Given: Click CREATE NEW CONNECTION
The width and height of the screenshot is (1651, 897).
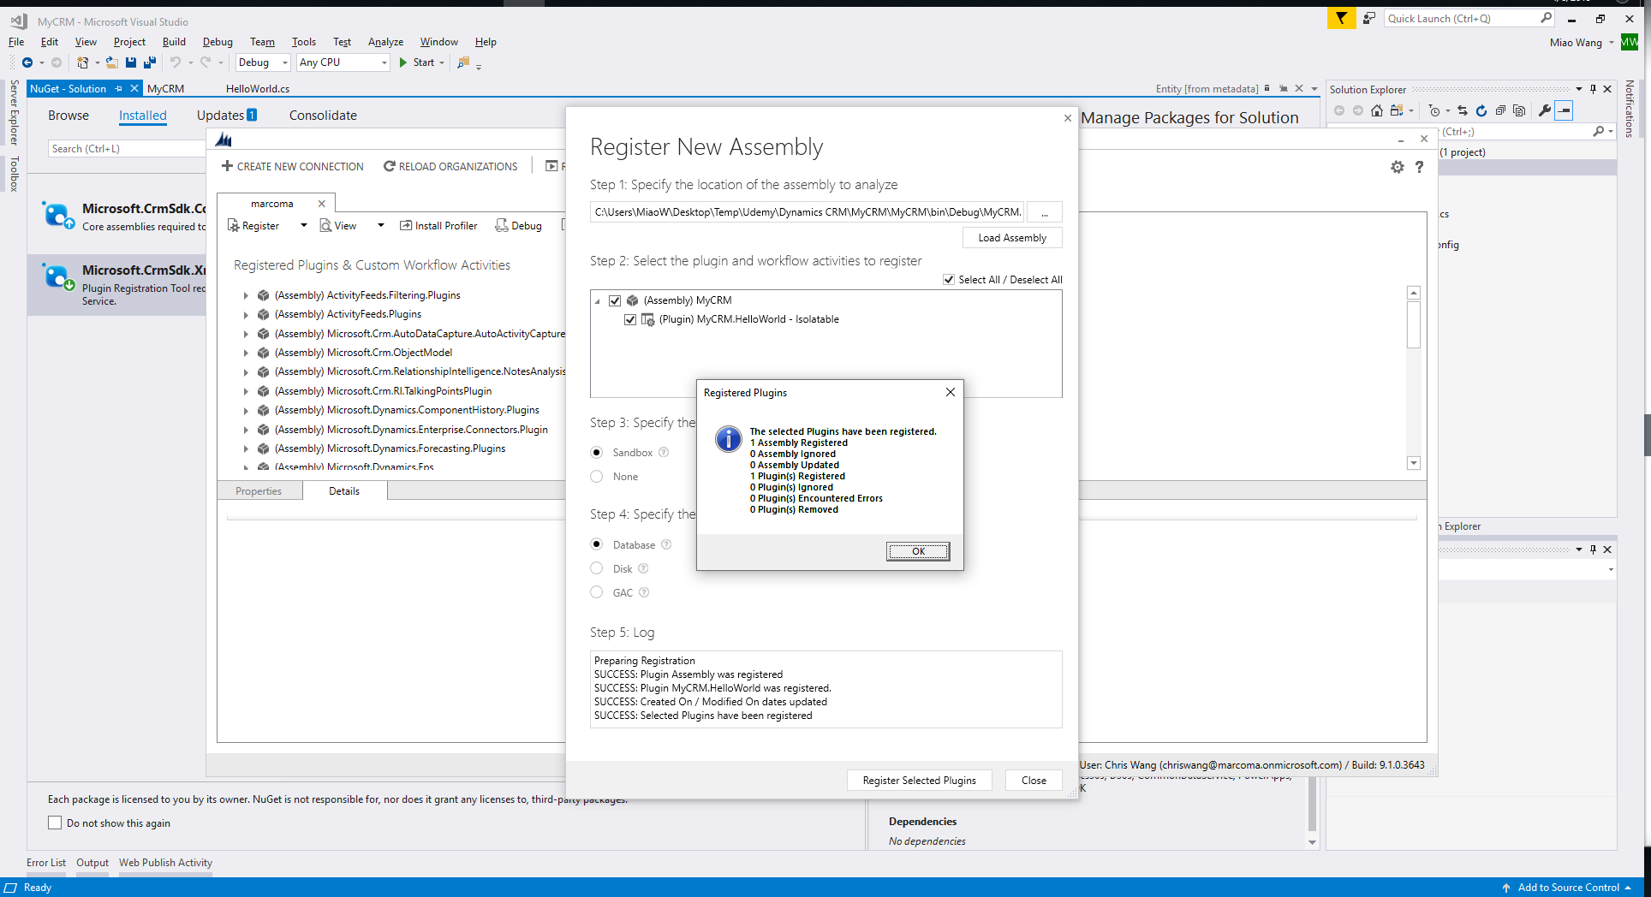Looking at the screenshot, I should (x=293, y=166).
